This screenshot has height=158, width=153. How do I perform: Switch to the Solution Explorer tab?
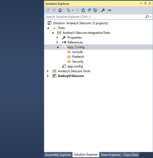pos(86,155)
